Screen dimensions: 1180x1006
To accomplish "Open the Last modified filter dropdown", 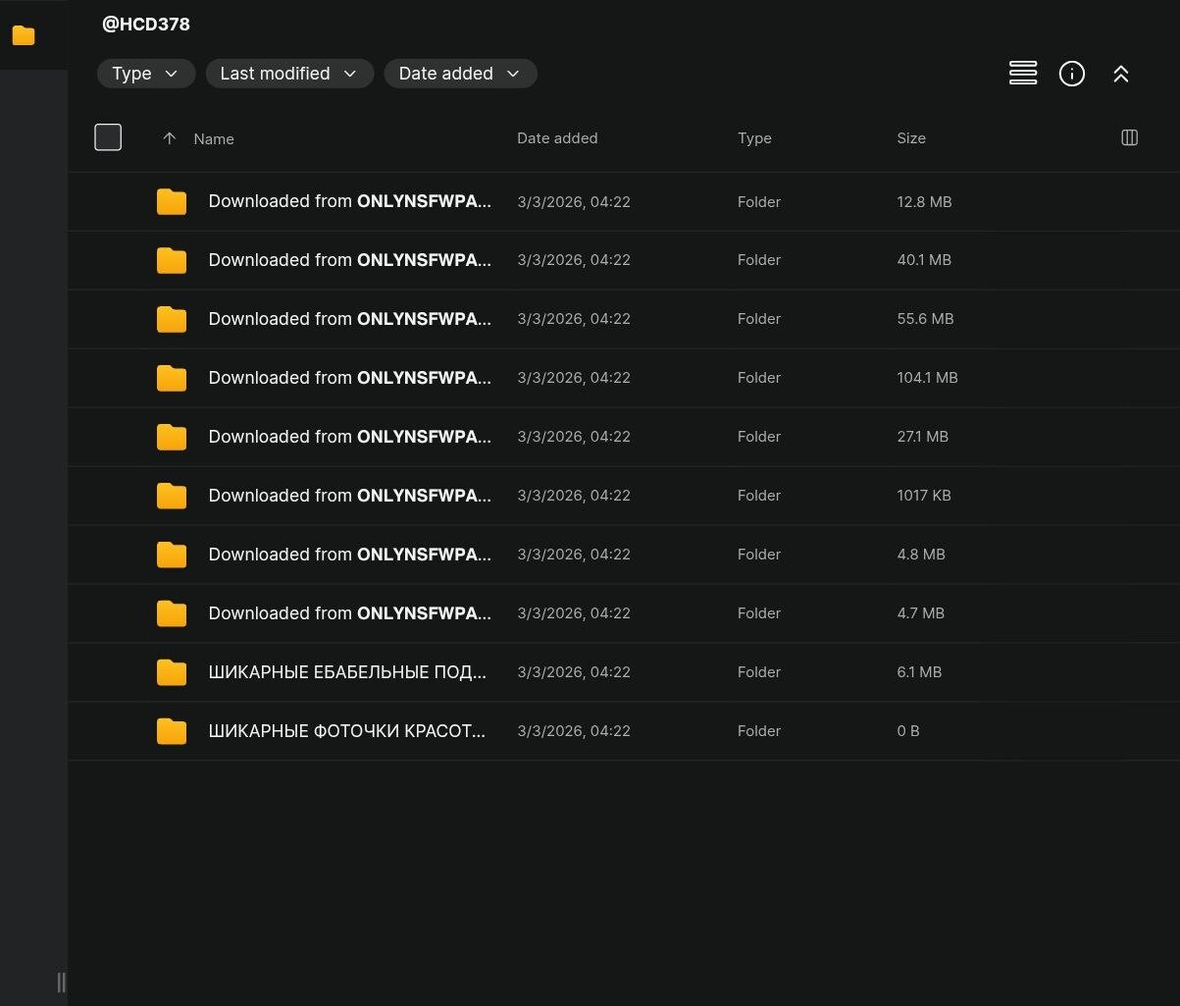I will [x=289, y=74].
